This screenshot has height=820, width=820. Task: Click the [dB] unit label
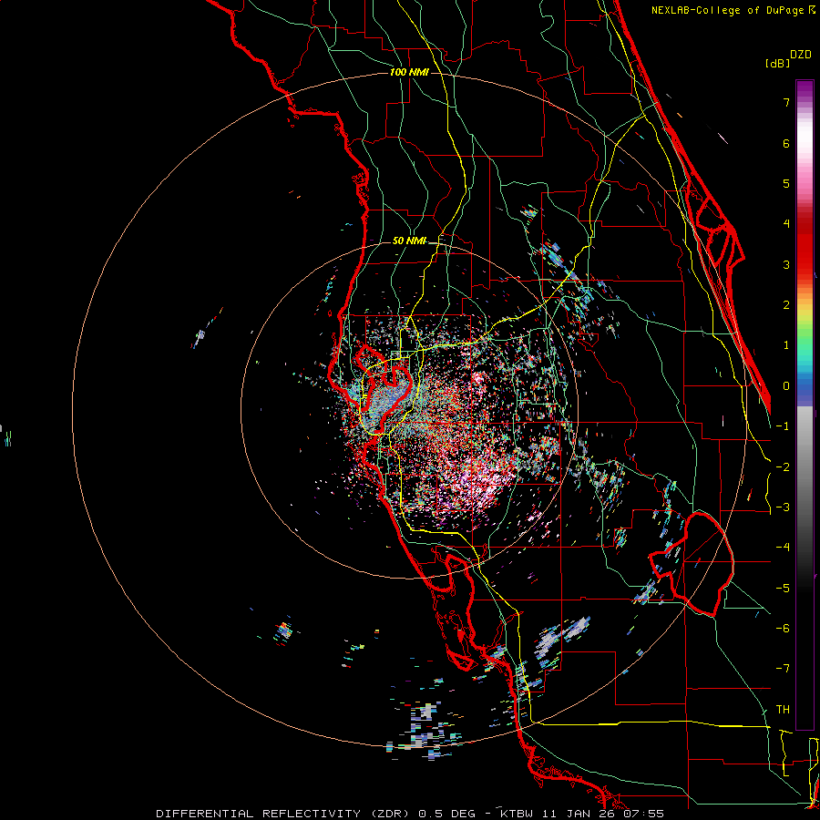tap(777, 63)
